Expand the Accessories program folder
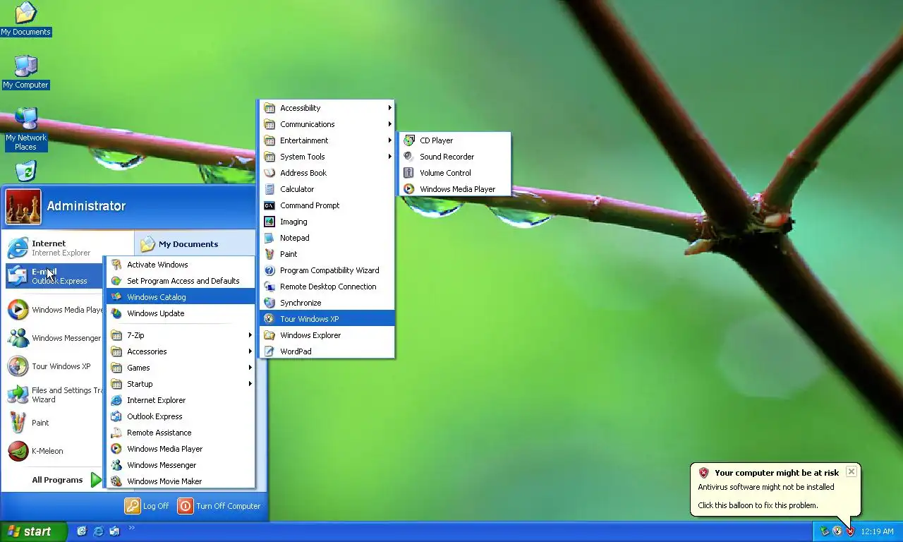Screen dimensions: 903x542 click(181, 351)
